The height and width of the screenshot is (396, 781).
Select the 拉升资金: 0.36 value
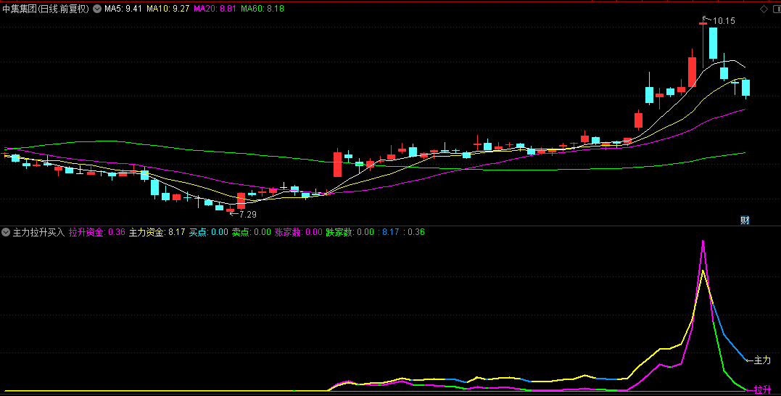[x=97, y=232]
